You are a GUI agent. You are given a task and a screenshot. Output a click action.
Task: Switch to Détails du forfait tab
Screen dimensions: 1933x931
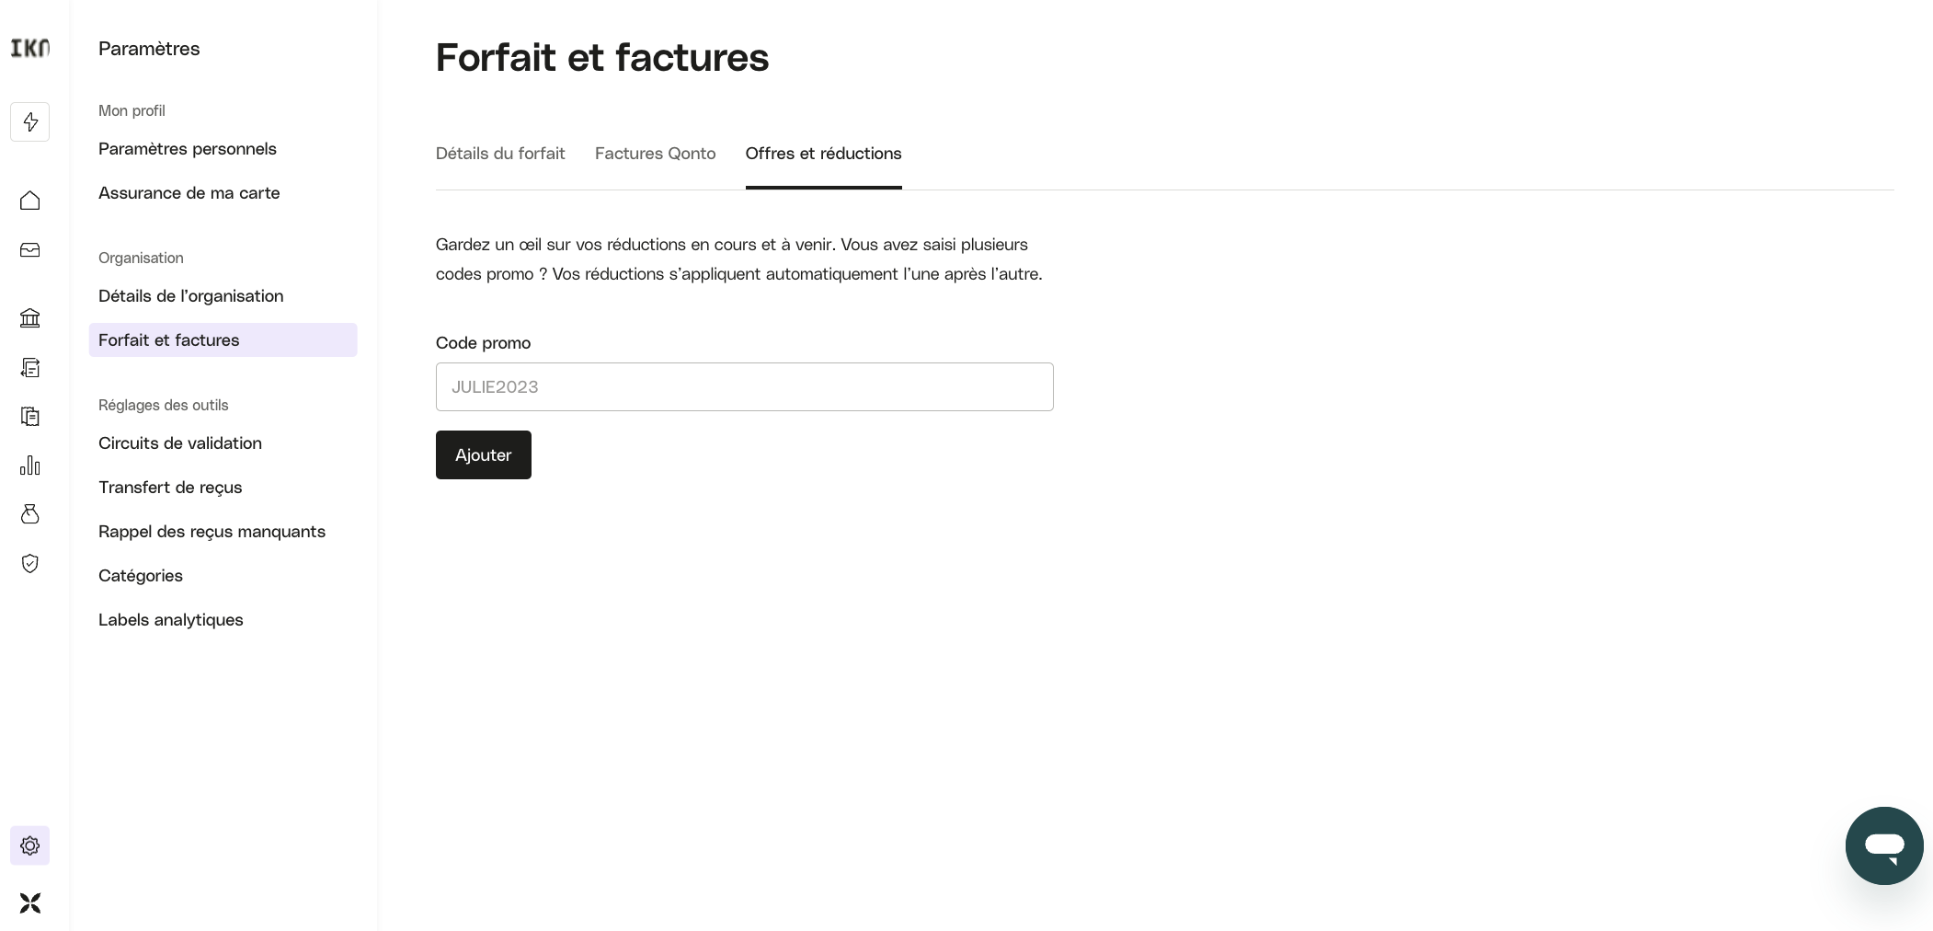(x=500, y=154)
